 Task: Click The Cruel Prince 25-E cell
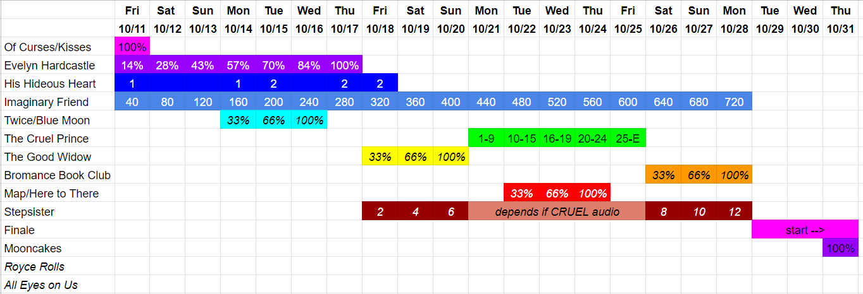628,139
